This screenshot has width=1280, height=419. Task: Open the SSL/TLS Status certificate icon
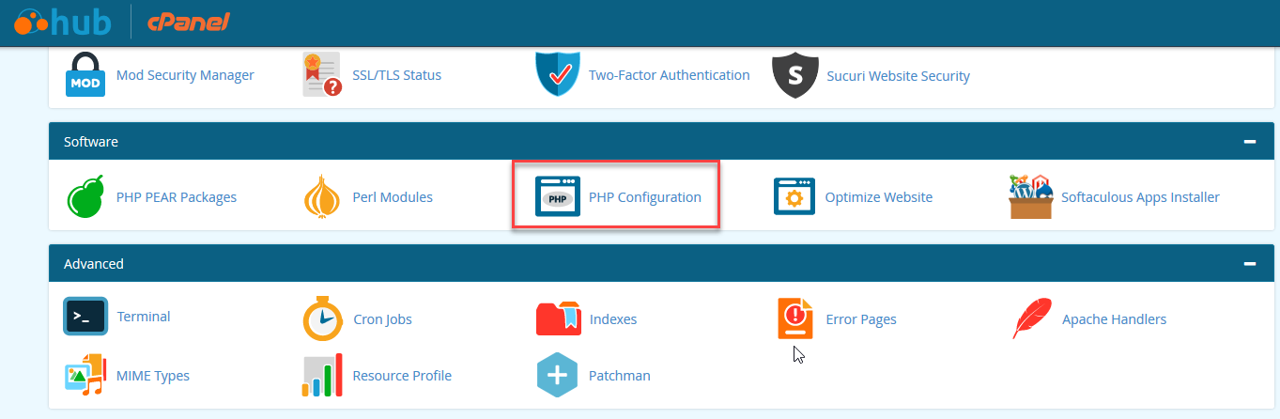click(x=321, y=75)
